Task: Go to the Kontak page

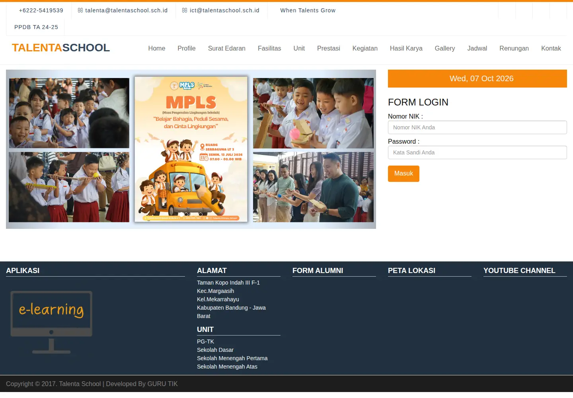Action: click(551, 48)
